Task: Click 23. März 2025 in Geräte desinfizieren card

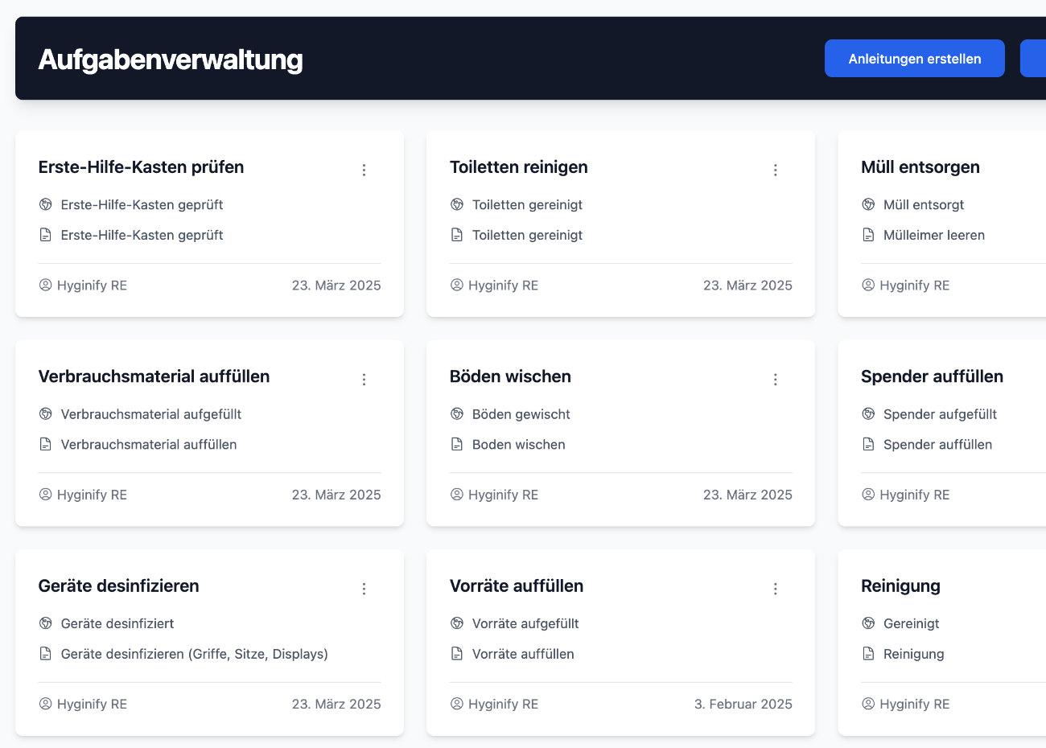Action: 336,704
